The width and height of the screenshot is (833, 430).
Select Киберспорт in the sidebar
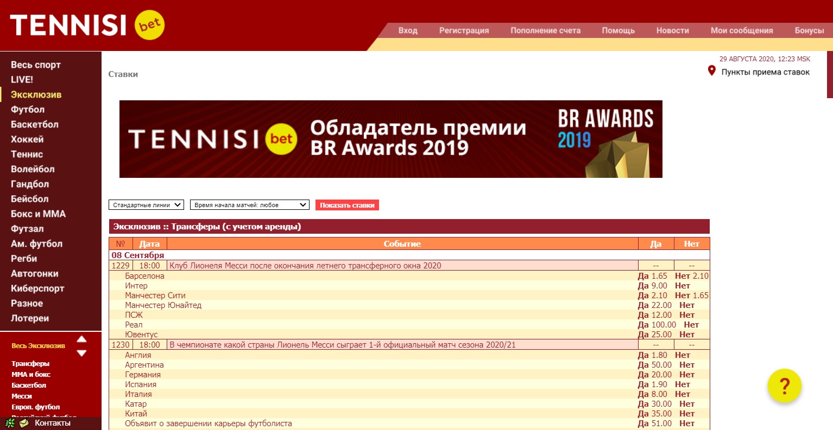tap(37, 288)
